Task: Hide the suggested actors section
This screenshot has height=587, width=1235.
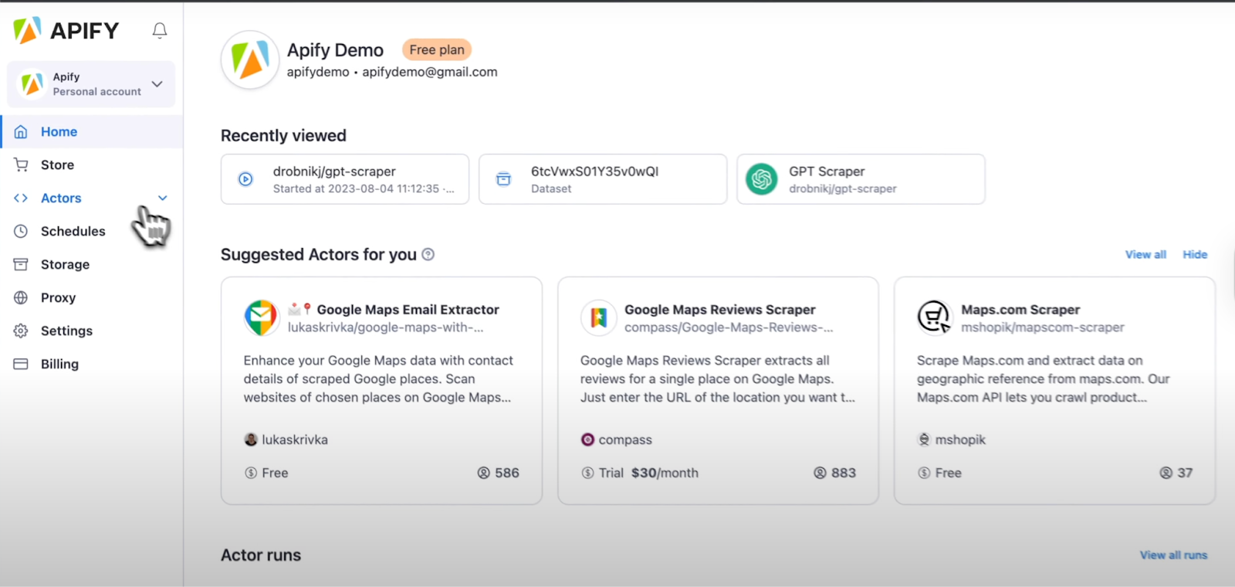Action: click(1195, 254)
